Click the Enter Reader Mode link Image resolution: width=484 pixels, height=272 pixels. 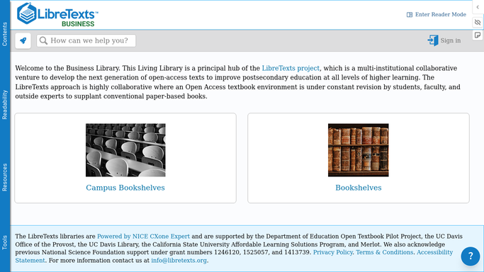click(x=441, y=14)
